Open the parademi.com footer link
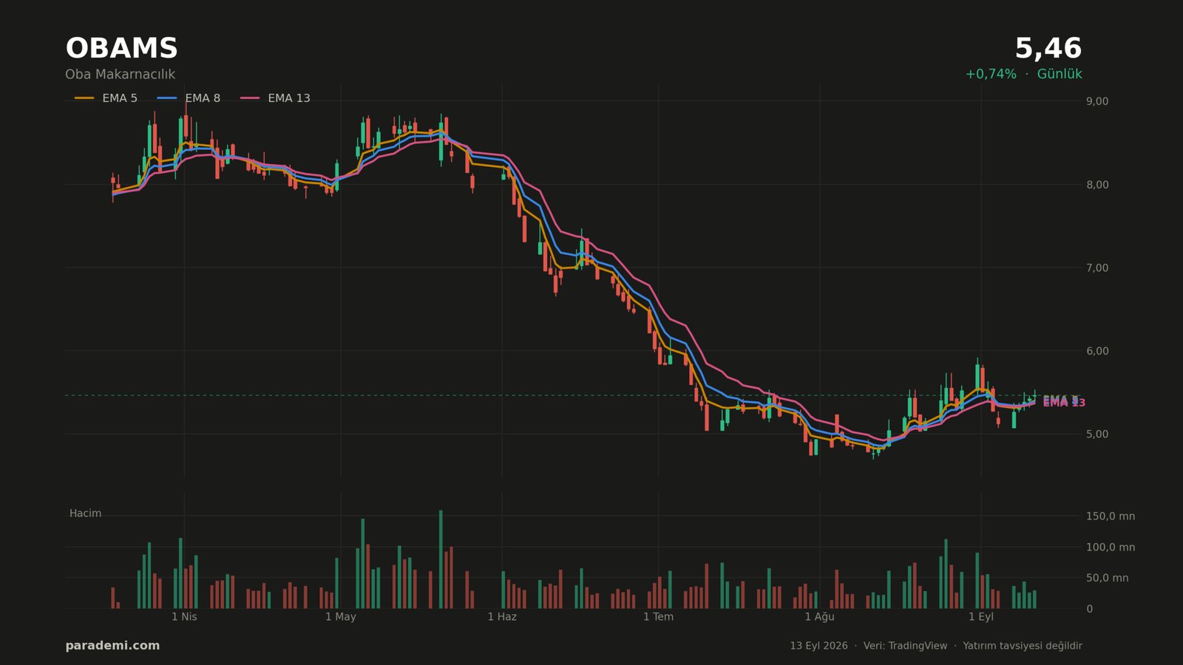1183x665 pixels. coord(112,646)
